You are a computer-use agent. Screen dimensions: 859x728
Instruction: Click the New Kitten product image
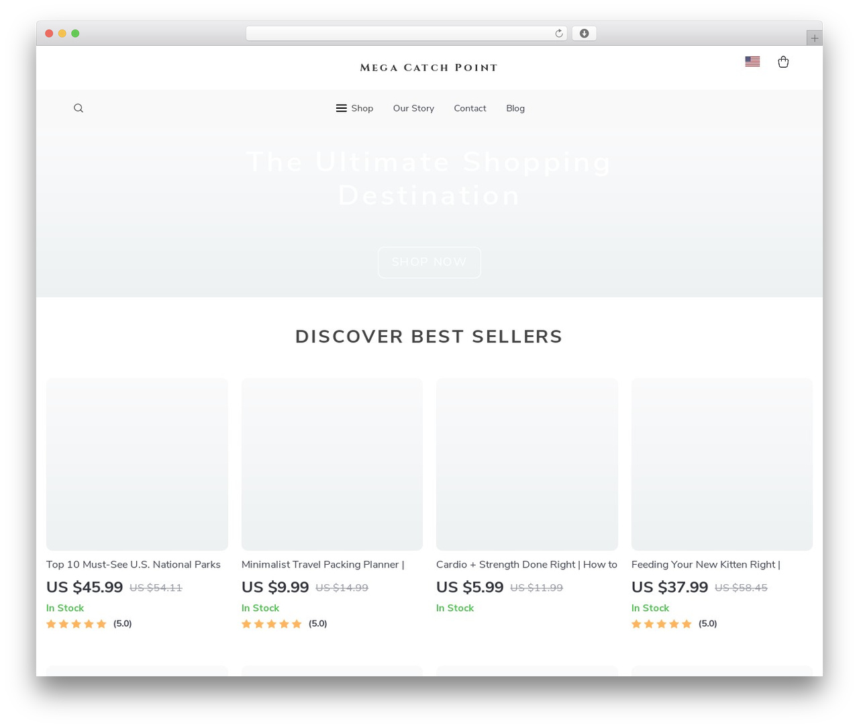click(722, 464)
